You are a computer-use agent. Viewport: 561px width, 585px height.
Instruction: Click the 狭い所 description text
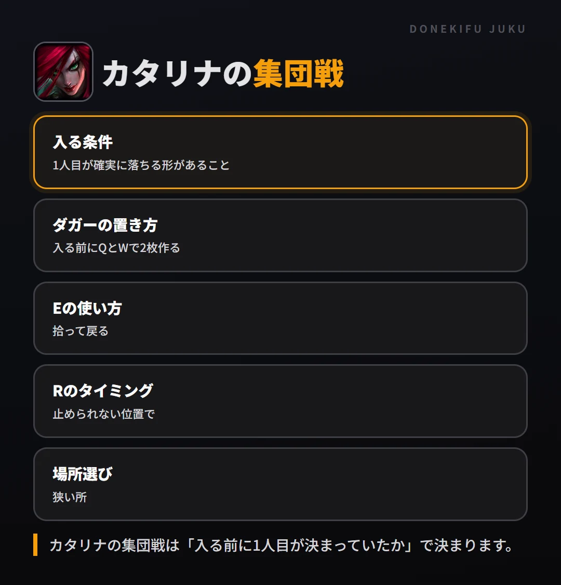point(70,497)
